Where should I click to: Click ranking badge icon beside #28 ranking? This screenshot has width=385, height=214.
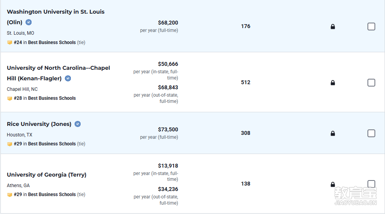click(x=10, y=98)
